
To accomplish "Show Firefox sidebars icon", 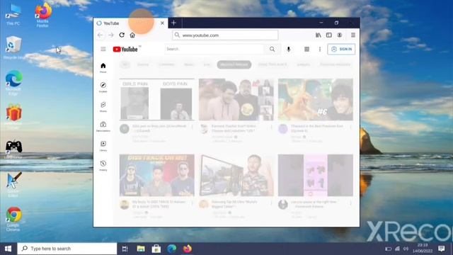I will [328, 35].
